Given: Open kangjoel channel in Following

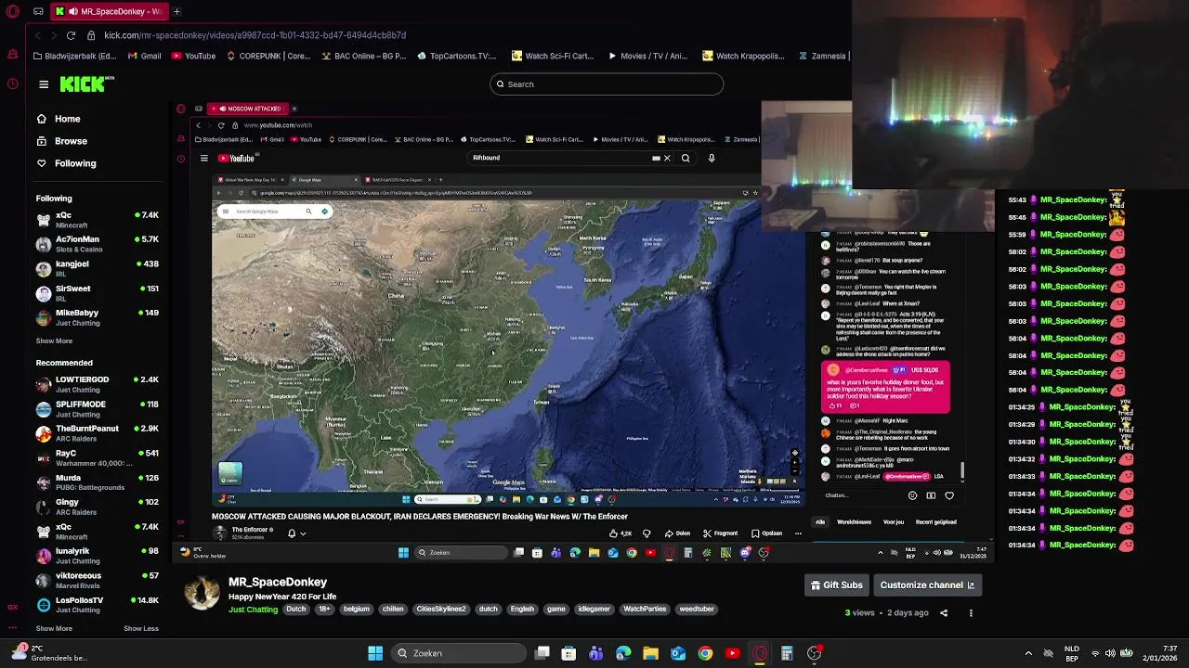Looking at the screenshot, I should [97, 269].
